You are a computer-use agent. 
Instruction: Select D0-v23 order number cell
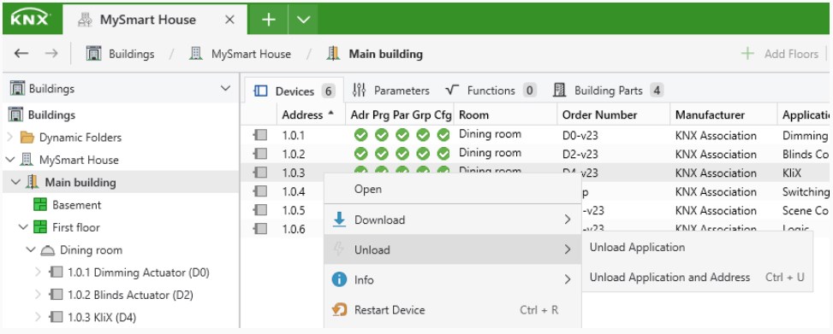point(580,135)
